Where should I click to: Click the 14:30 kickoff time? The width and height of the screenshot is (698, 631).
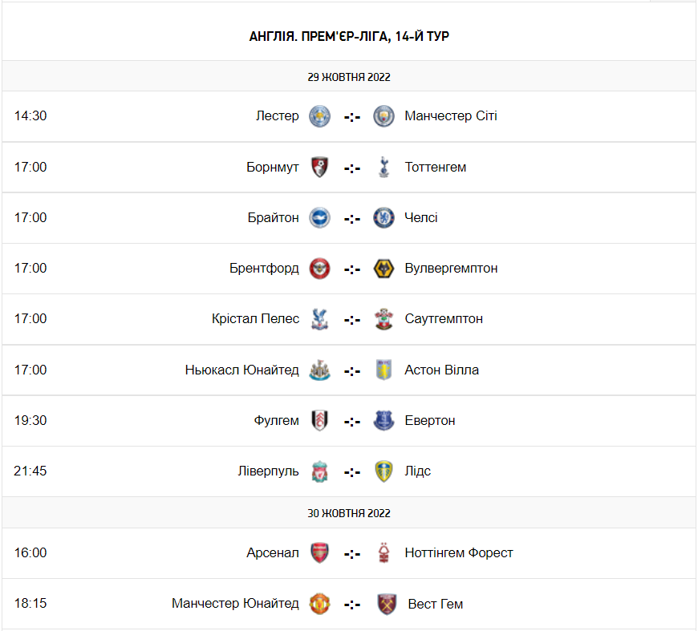point(30,115)
